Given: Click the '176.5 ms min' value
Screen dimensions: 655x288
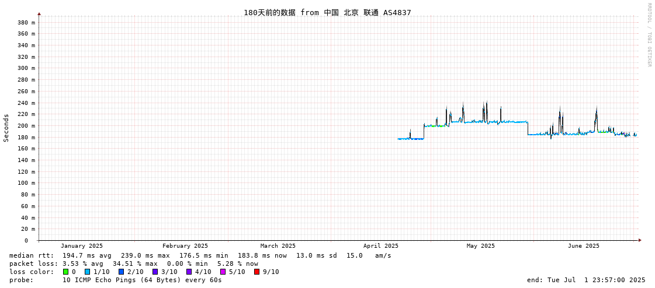Looking at the screenshot, I should click(x=204, y=255).
